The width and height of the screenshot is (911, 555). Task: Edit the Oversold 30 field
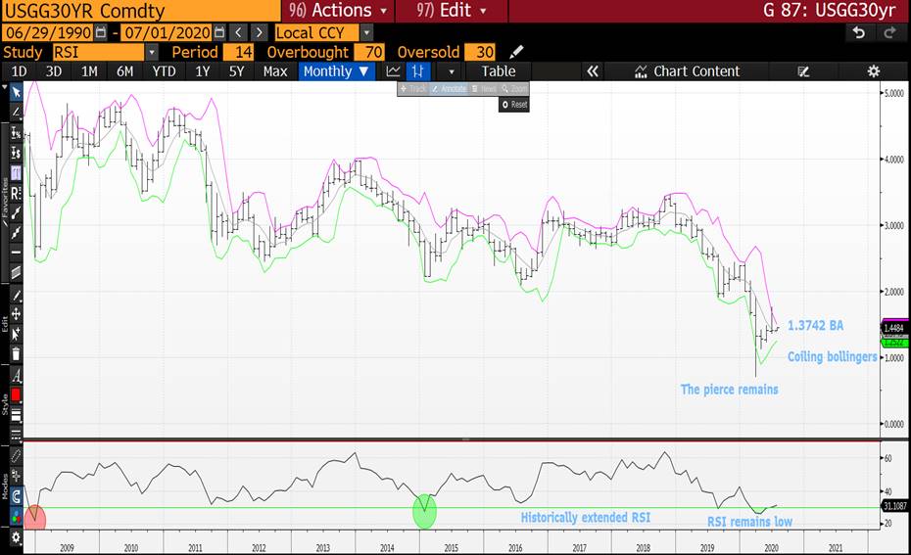tap(481, 52)
